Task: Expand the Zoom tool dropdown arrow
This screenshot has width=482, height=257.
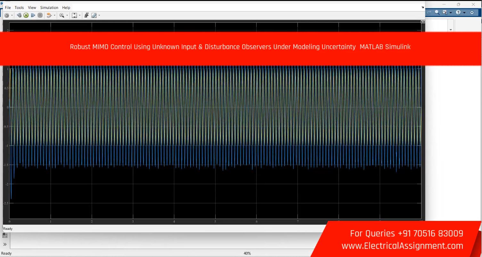Action: coord(67,15)
